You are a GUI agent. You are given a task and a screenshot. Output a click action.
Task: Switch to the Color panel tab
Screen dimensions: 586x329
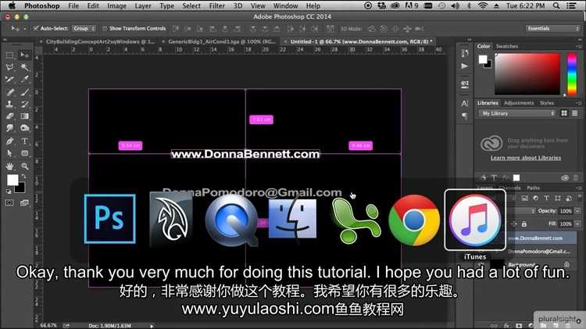483,46
